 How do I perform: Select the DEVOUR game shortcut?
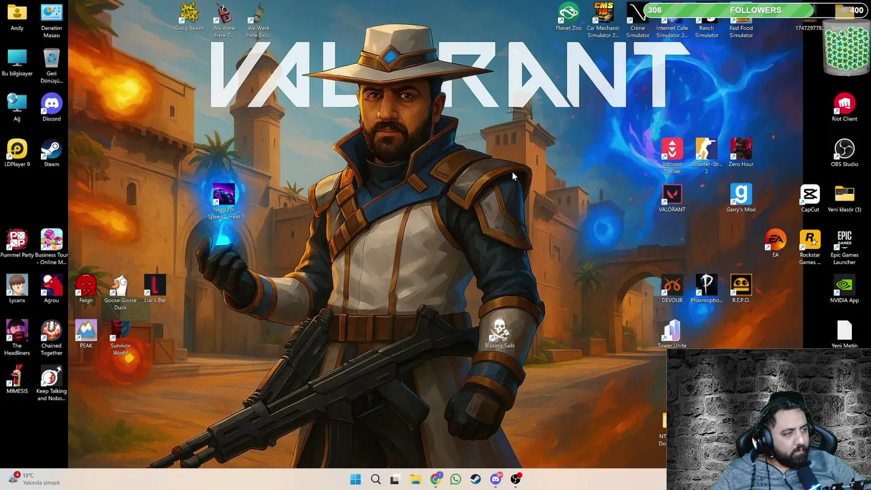pos(672,290)
